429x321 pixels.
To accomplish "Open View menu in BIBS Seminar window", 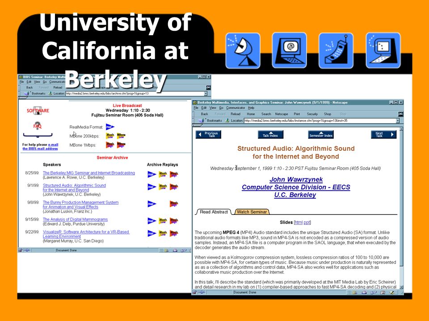I will tap(37, 82).
